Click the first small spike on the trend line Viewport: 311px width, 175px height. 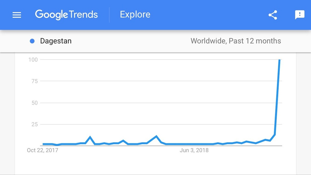point(90,137)
